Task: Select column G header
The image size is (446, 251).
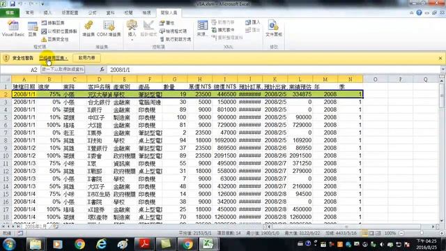Action: click(174, 79)
